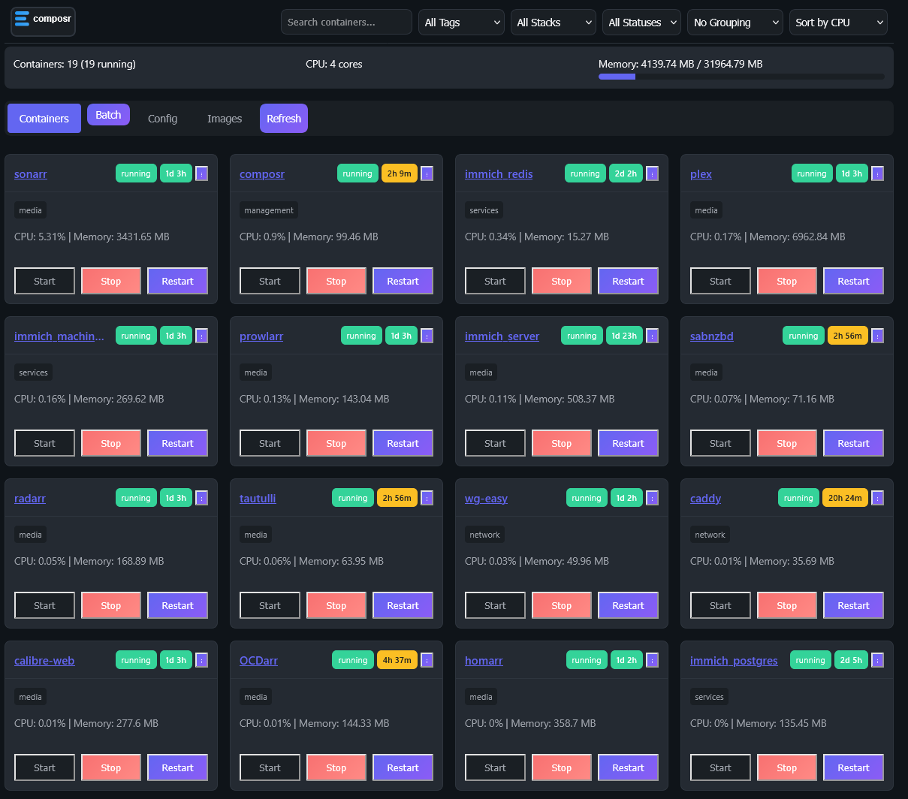This screenshot has width=908, height=799.
Task: Restart the immich_server container
Action: [x=628, y=443]
